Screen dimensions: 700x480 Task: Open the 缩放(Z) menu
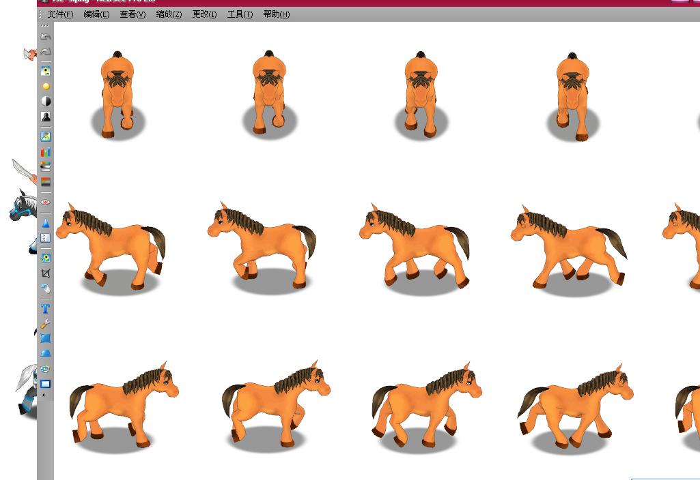pyautogui.click(x=169, y=14)
